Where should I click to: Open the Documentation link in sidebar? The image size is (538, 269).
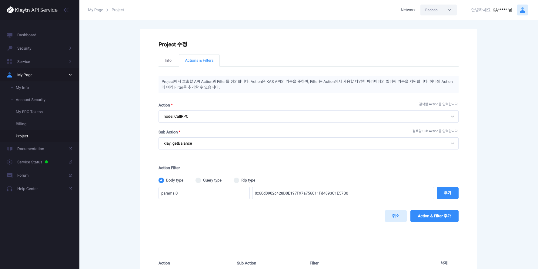tap(31, 149)
